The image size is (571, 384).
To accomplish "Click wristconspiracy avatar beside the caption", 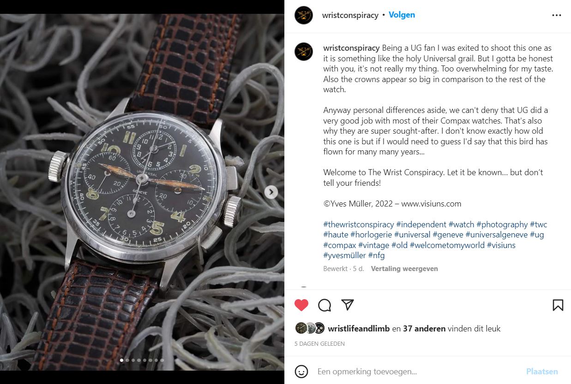I will [x=304, y=52].
